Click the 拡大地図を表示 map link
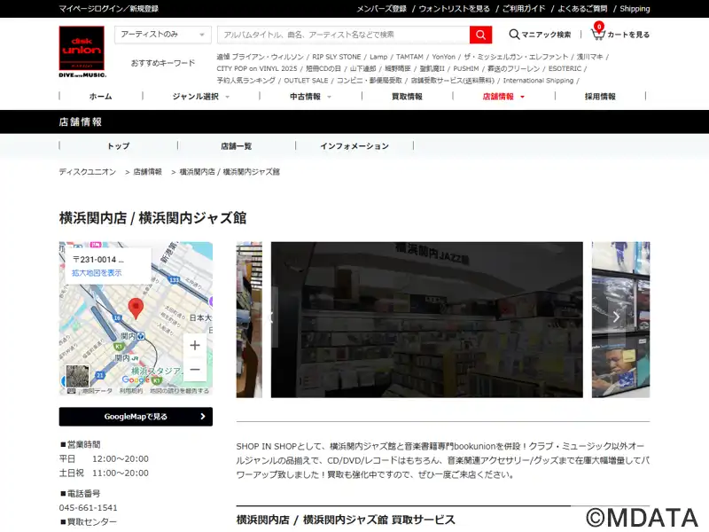Viewport: 709px width, 532px height. click(x=97, y=273)
